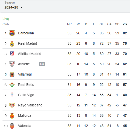Open the live 0-0 score badge

[x=42, y=64]
